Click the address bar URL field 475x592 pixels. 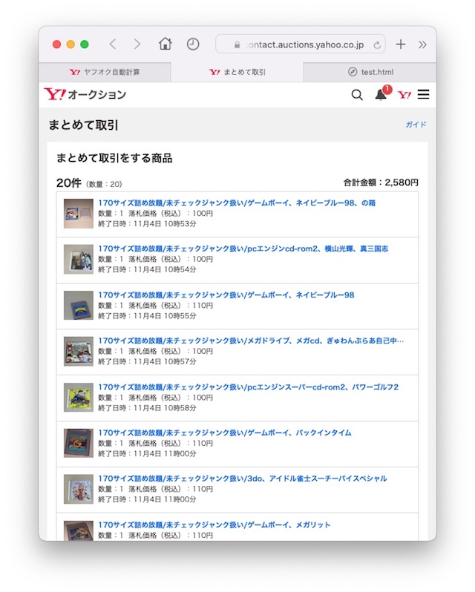pos(303,45)
